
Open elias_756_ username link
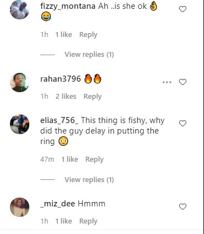59,120
